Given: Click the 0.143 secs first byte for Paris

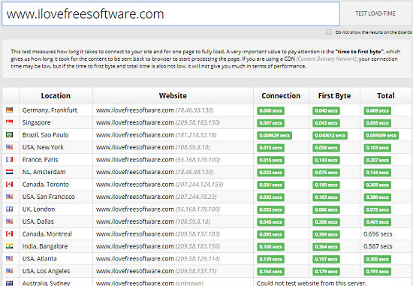Looking at the screenshot, I should [x=326, y=160].
